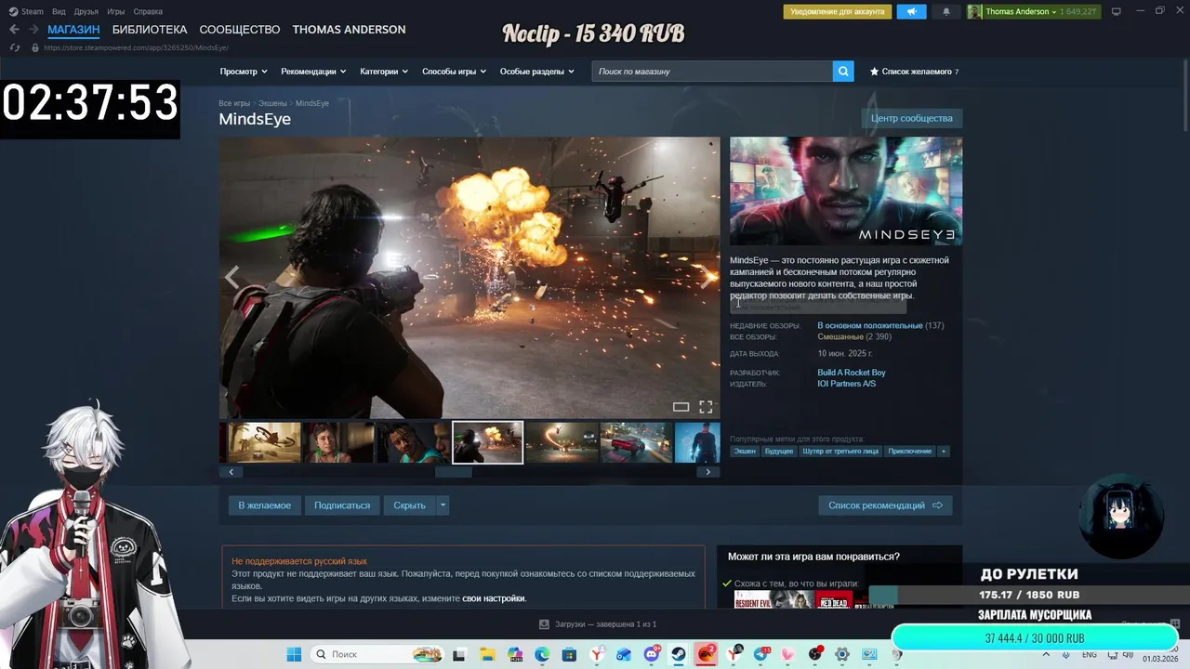Open Microsoft Store from the taskbar
Viewport: 1190px width, 669px height.
point(569,654)
